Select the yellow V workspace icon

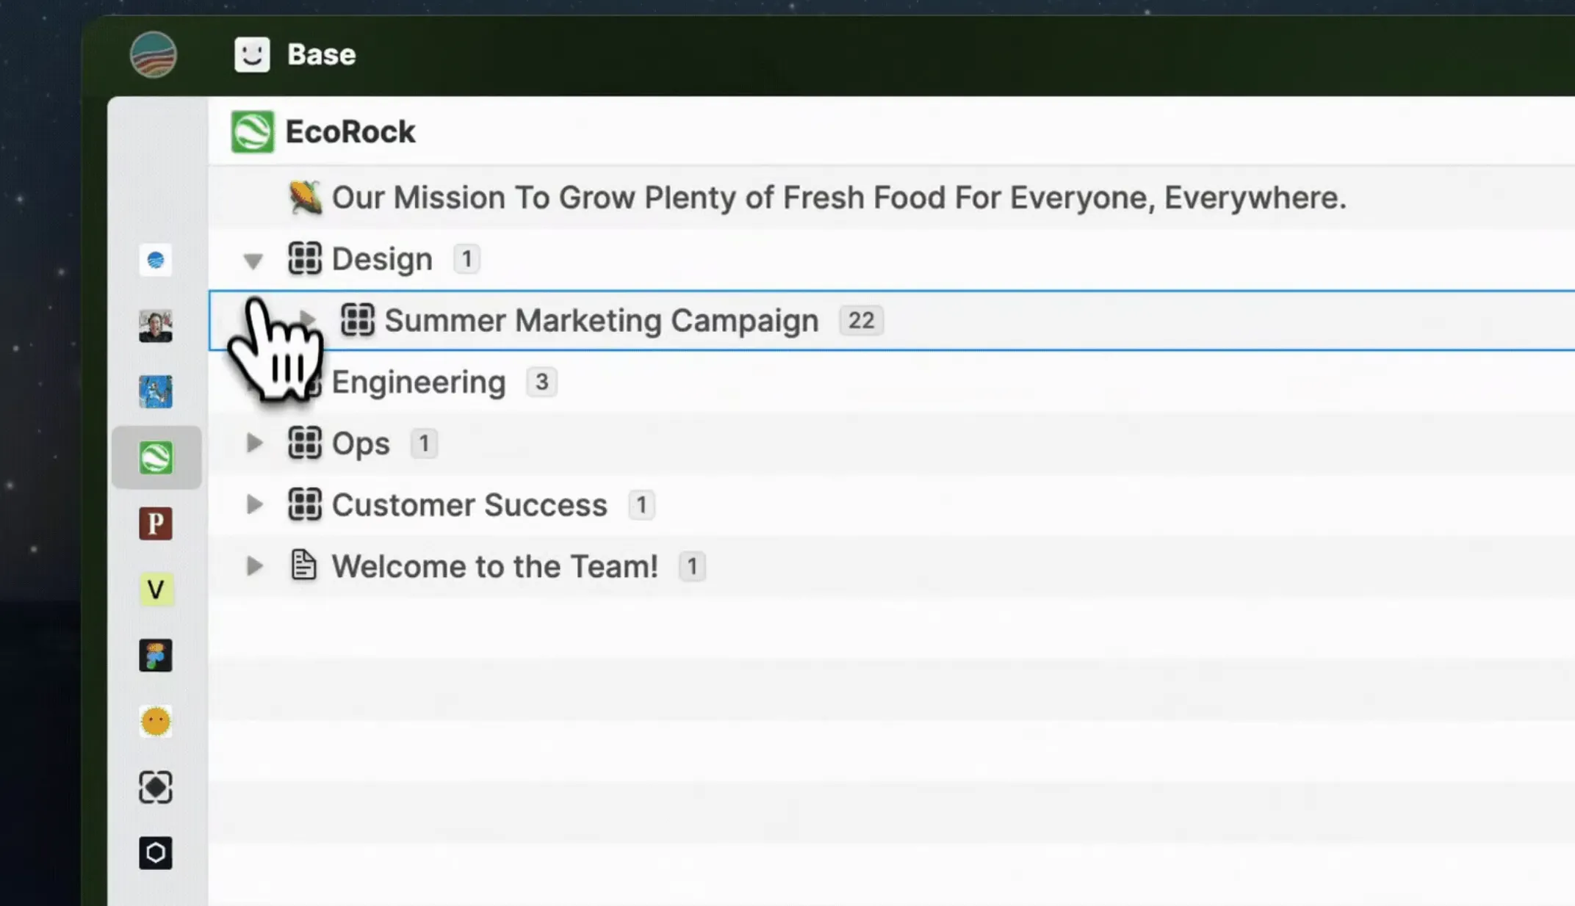pos(156,590)
